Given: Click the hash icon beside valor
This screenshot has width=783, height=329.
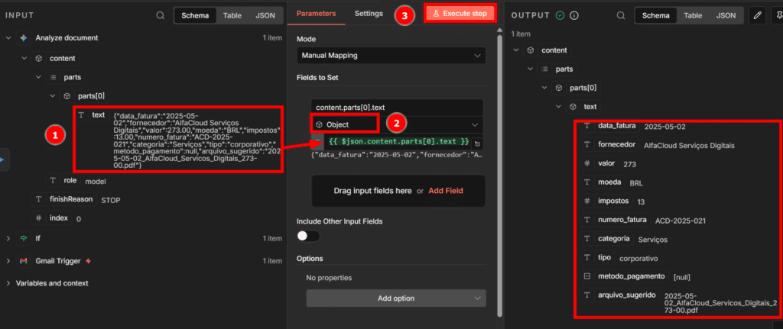Looking at the screenshot, I should pos(587,163).
